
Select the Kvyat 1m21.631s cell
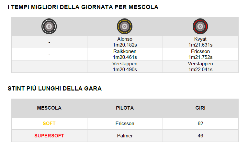pyautogui.click(x=200, y=42)
